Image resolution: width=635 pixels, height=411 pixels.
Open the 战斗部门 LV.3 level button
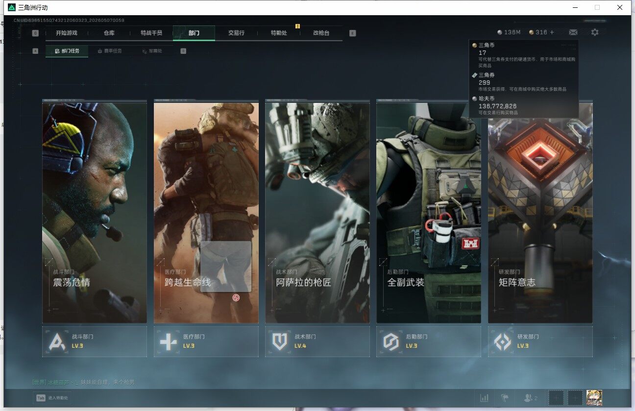pyautogui.click(x=95, y=341)
